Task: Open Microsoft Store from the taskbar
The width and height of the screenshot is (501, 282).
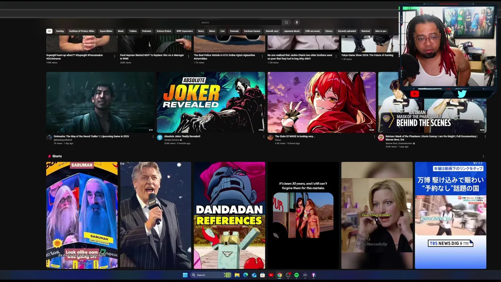Action: 263,275
